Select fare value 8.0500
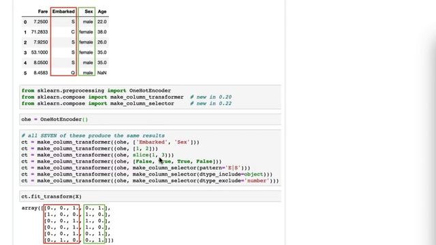Screen dimensions: 436x245 click(41, 63)
